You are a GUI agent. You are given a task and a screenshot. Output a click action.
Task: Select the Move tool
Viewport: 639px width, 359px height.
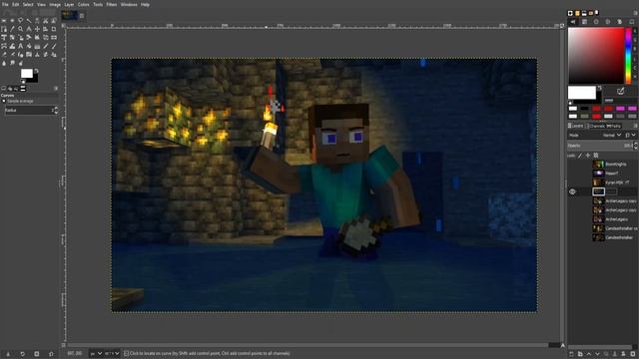[37, 29]
